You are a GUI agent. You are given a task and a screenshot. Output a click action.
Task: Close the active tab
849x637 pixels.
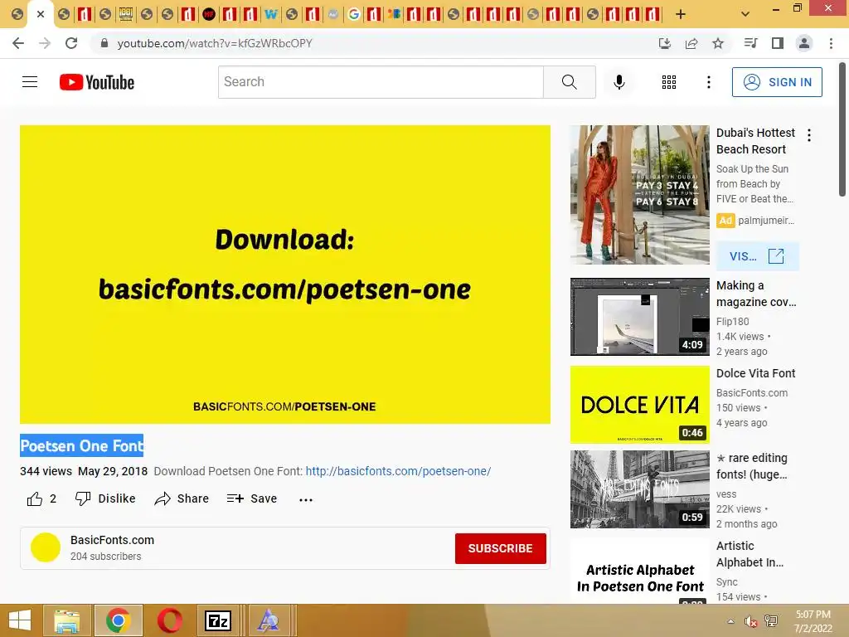[x=41, y=14]
